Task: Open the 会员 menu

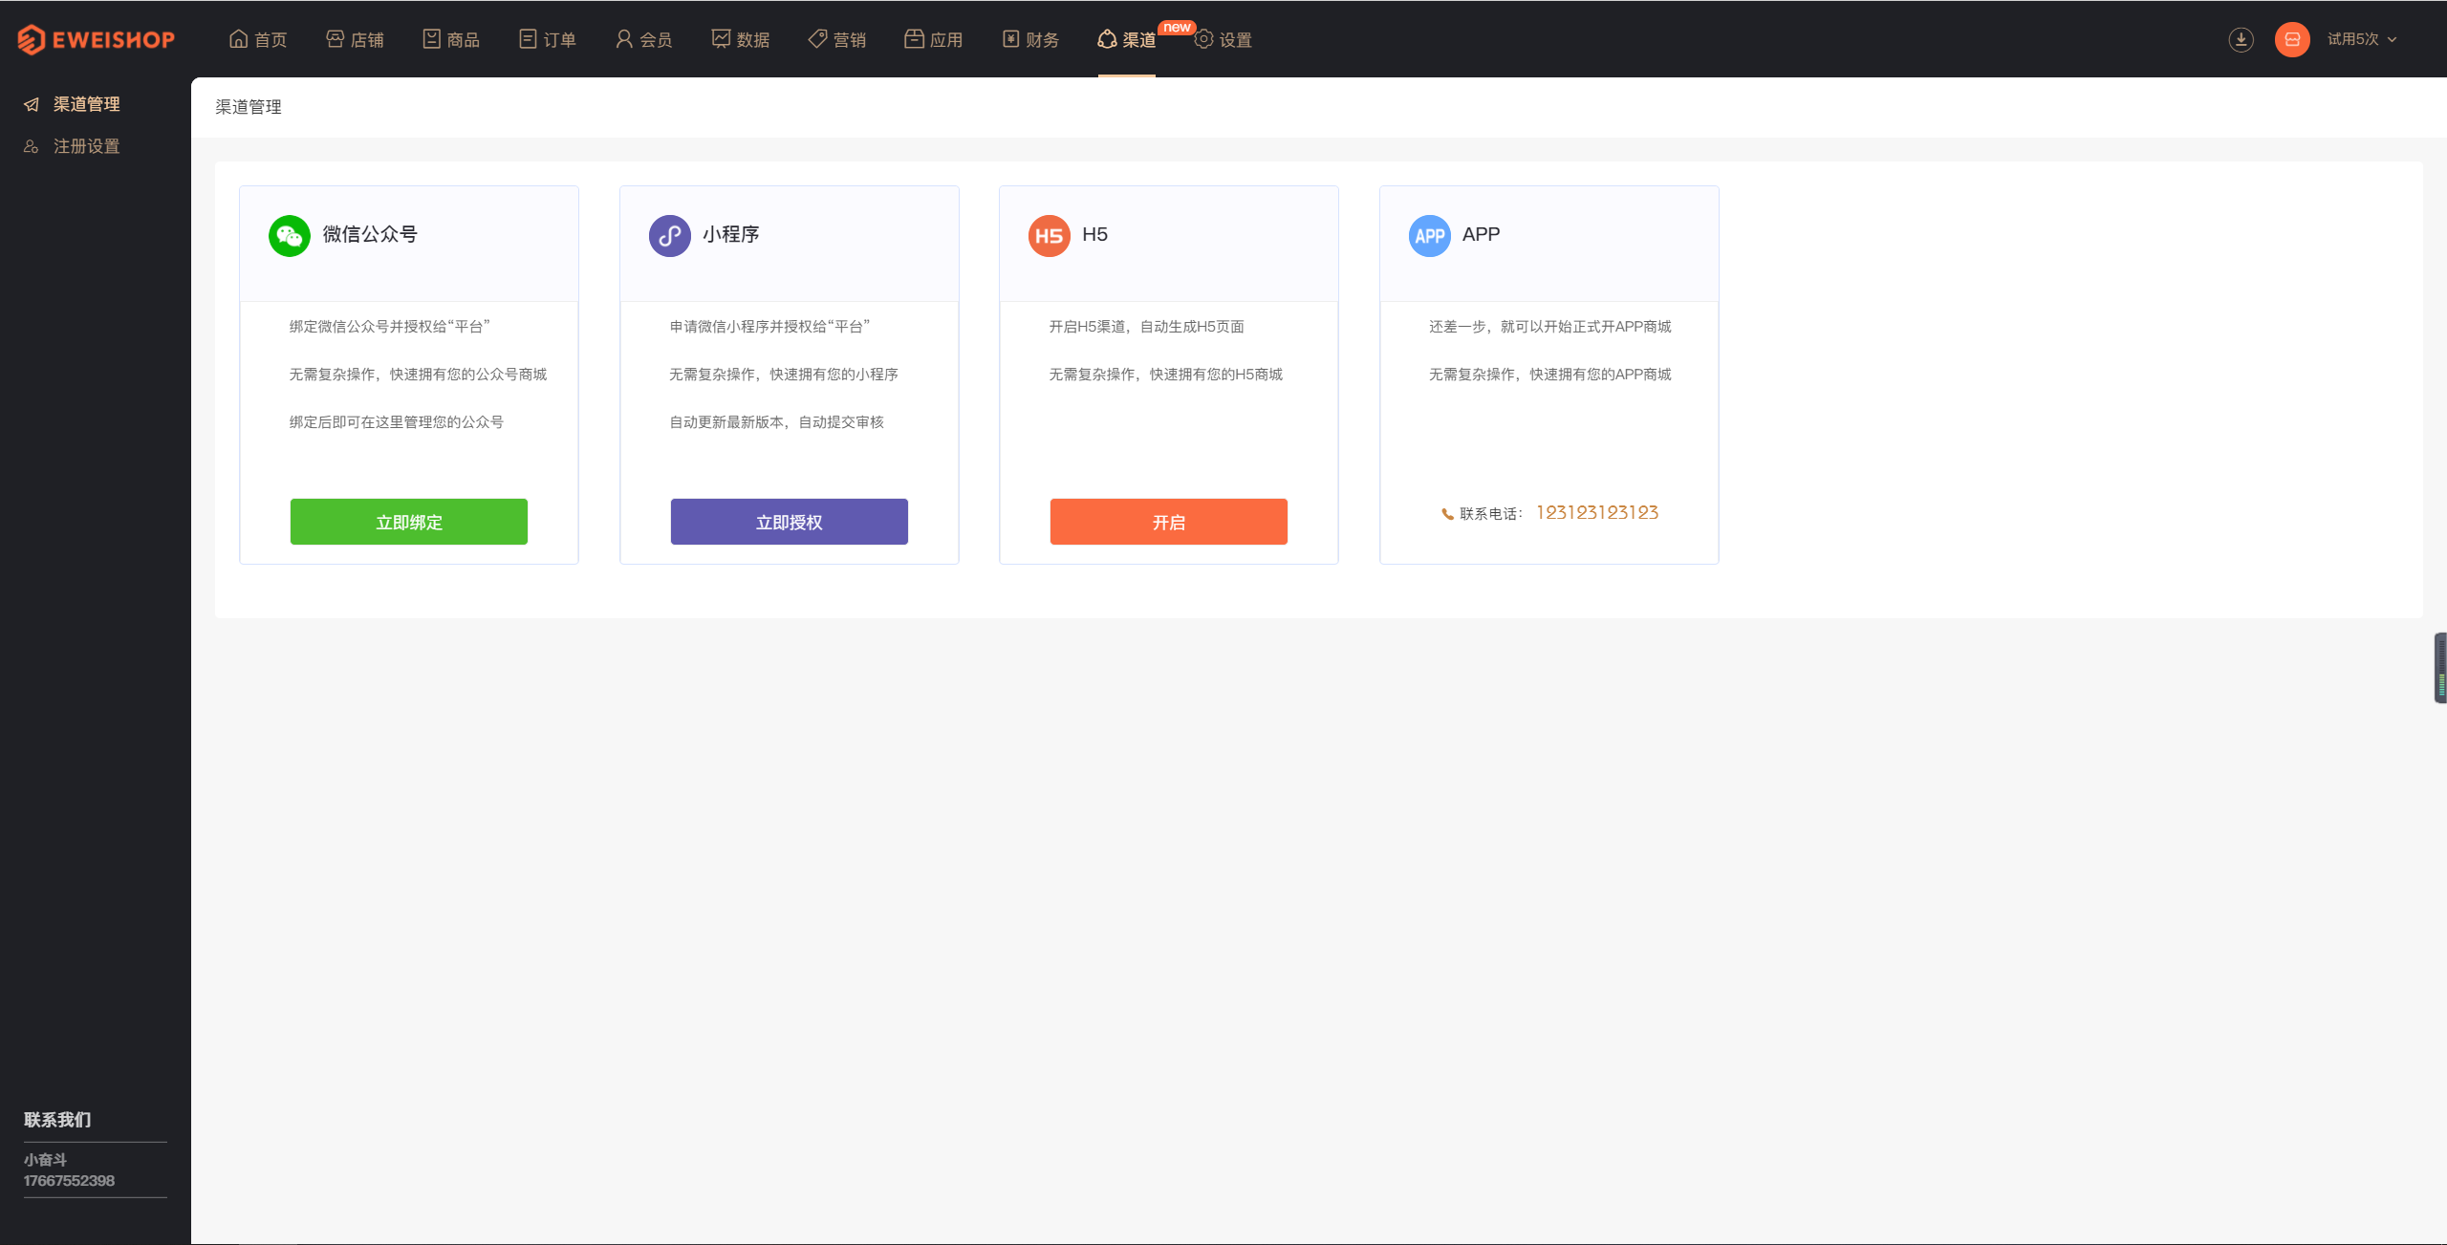Action: (644, 39)
